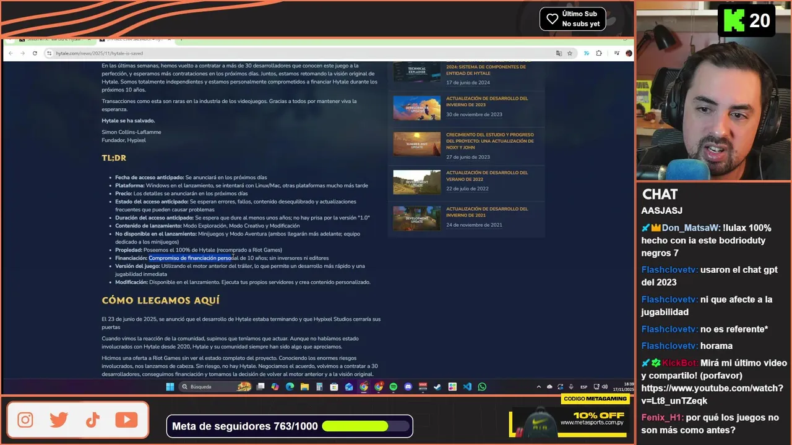Open the browser profile avatar
This screenshot has width=792, height=445.
(x=629, y=53)
